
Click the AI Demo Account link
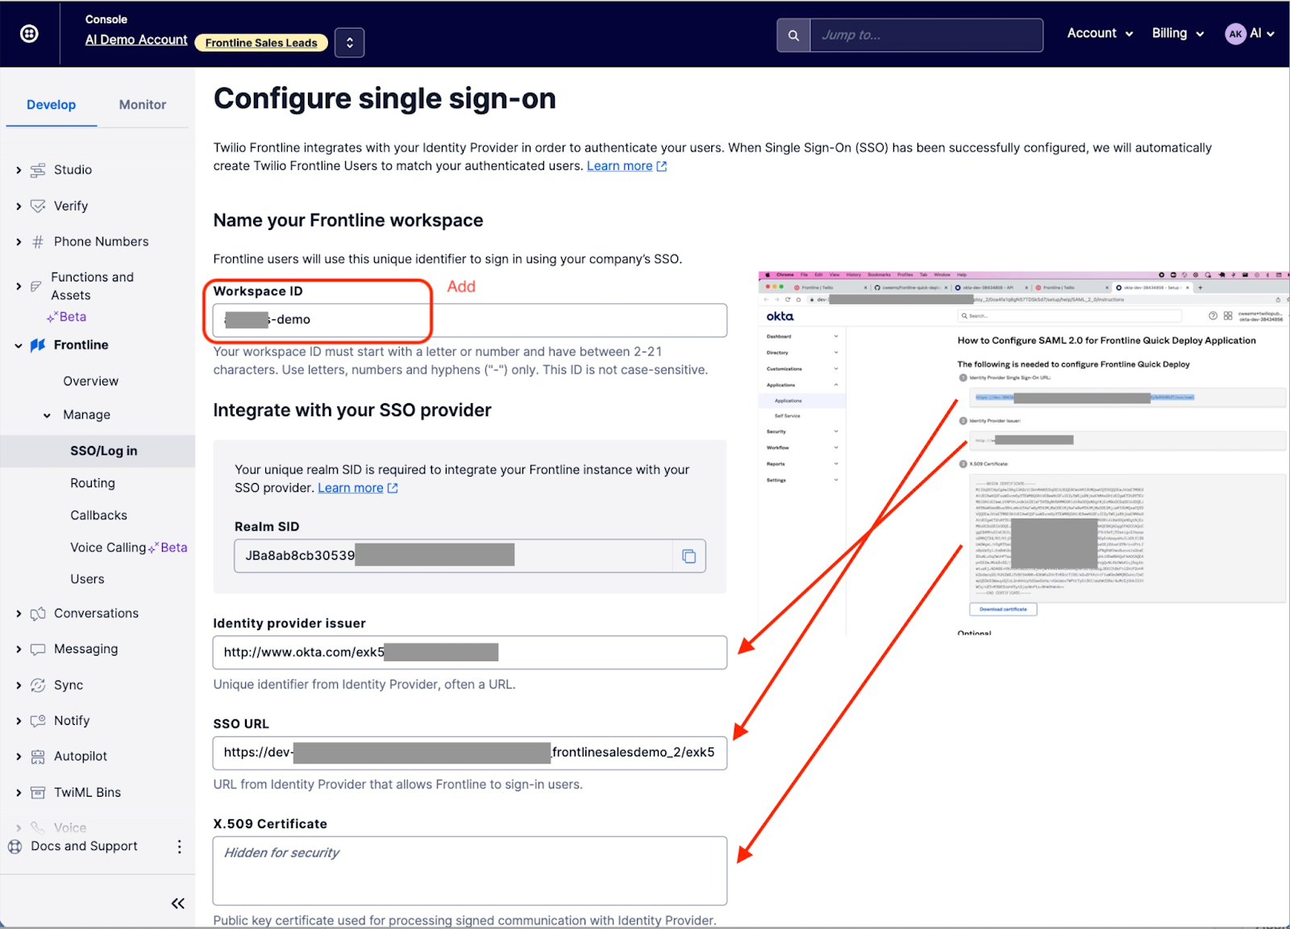point(136,40)
